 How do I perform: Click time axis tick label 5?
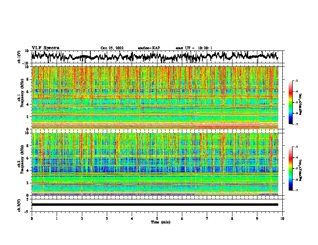pyautogui.click(x=157, y=219)
